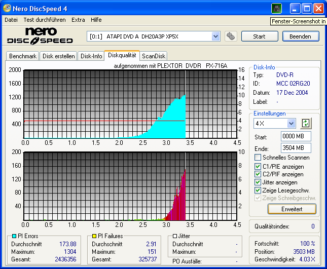Open the Extra menu
Viewport: 327px width, 269px height.
(x=78, y=20)
